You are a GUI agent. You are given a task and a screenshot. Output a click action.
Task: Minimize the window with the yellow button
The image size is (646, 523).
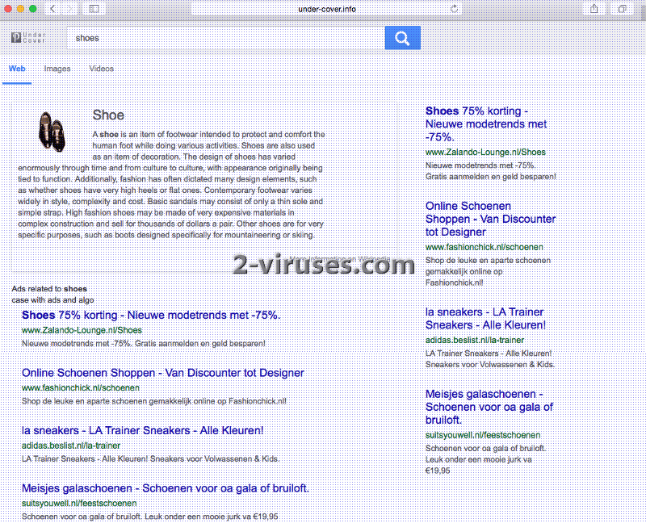[x=20, y=9]
